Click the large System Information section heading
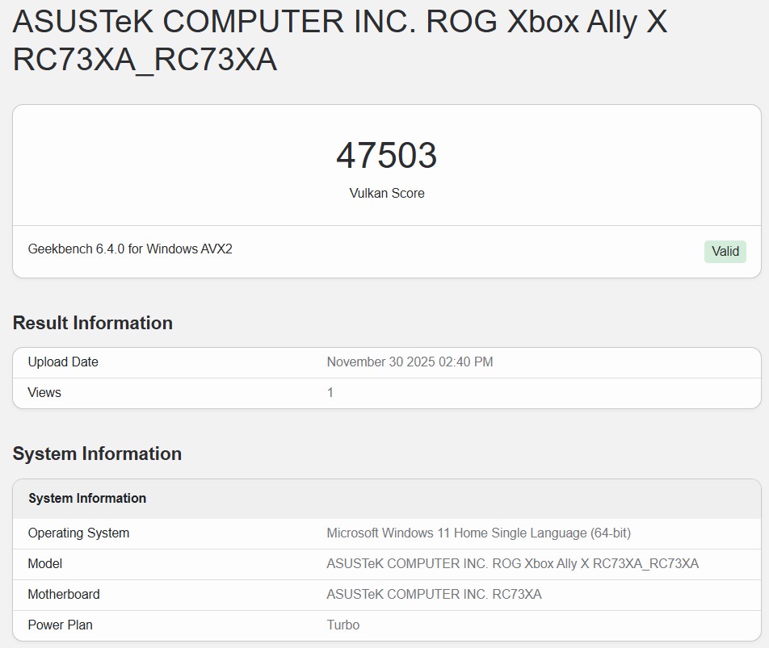The width and height of the screenshot is (769, 648). [97, 454]
